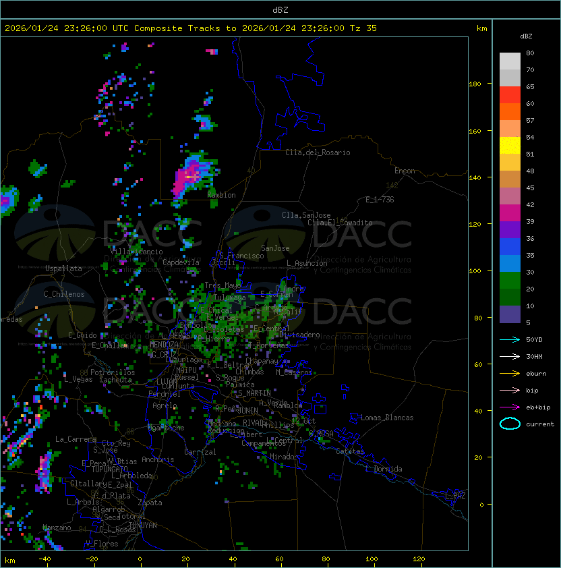The width and height of the screenshot is (561, 568).
Task: Click the 'Zapata' map label
Action: (150, 503)
